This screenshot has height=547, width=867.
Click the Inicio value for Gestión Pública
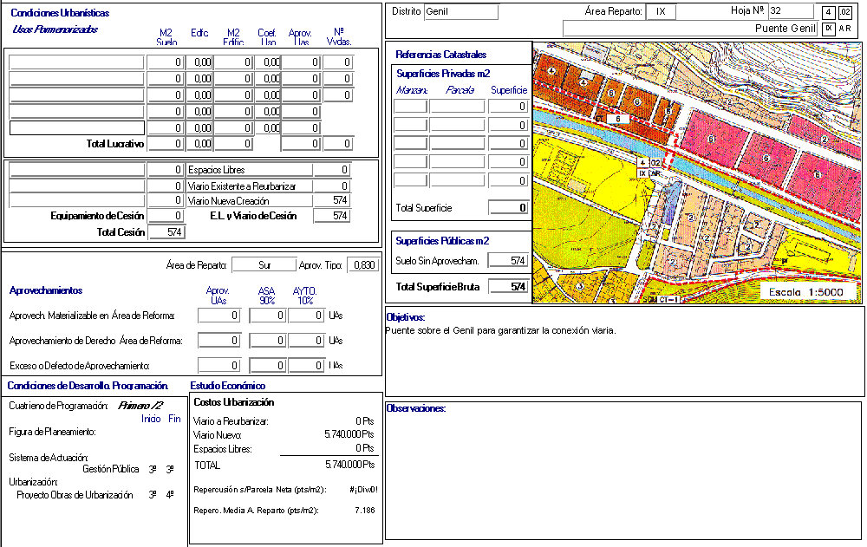click(152, 470)
